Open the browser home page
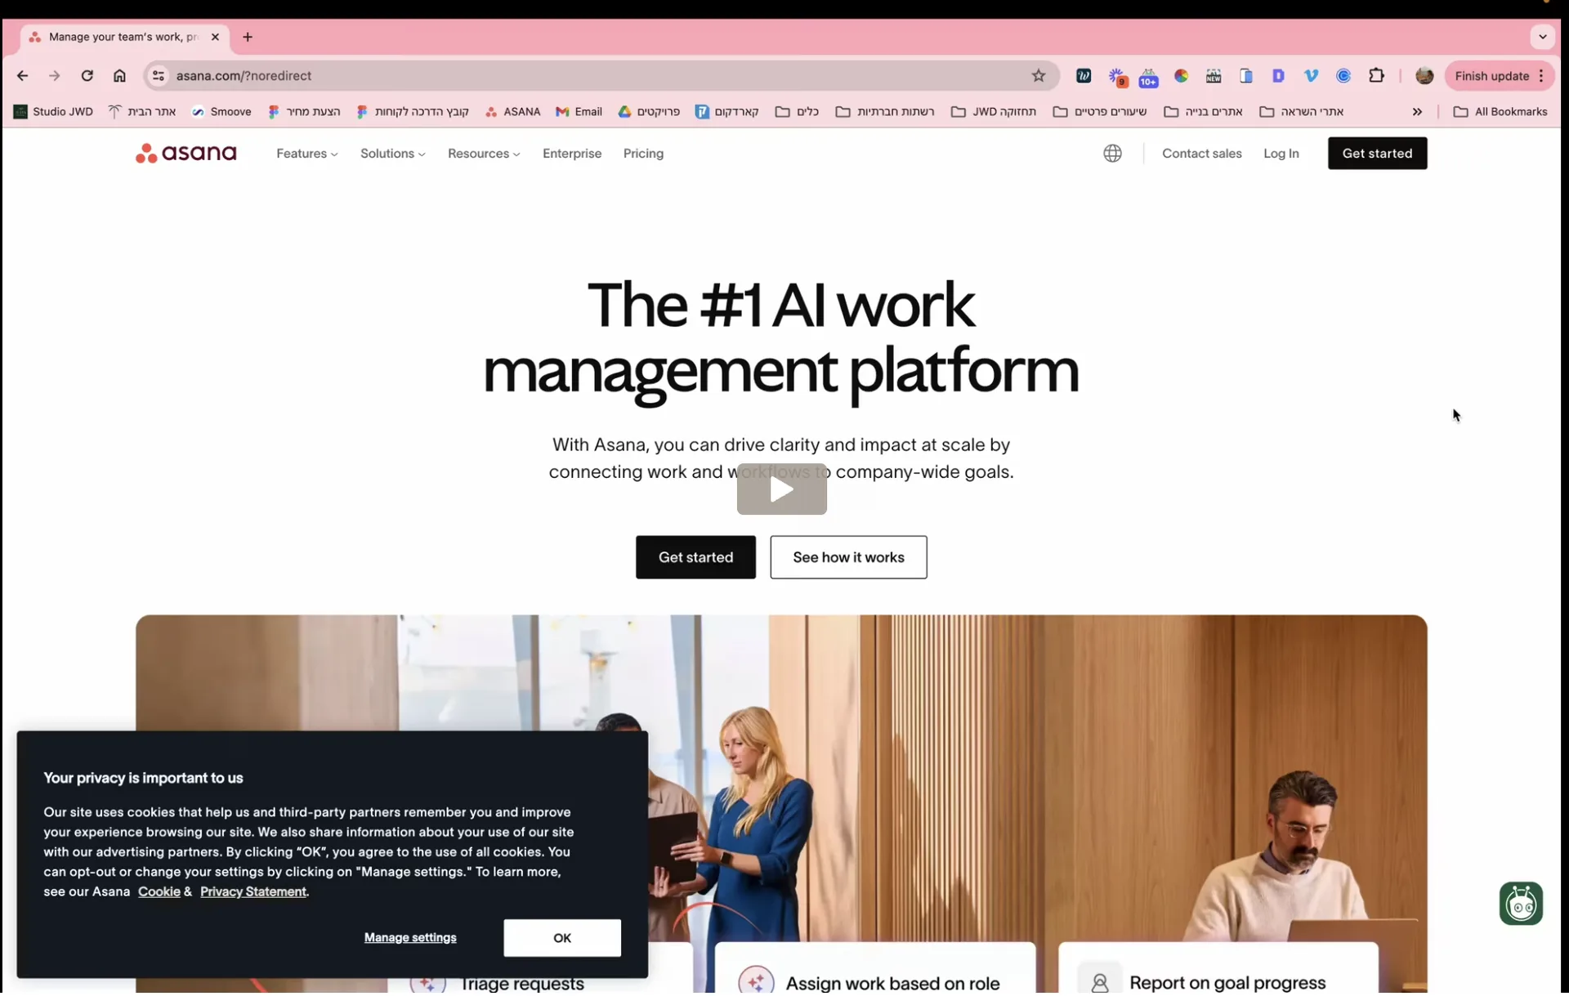 (x=119, y=76)
